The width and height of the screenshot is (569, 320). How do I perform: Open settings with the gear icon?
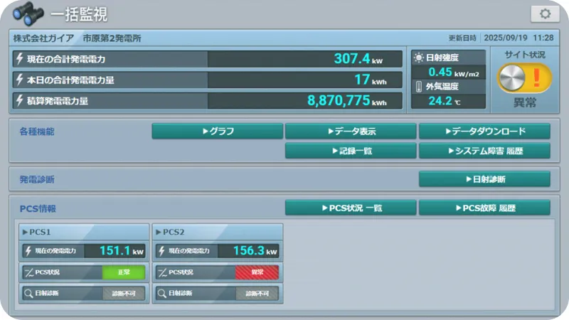click(x=545, y=14)
